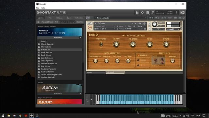
Task: Select the 17-32 rack page button
Action: pyautogui.click(x=157, y=18)
